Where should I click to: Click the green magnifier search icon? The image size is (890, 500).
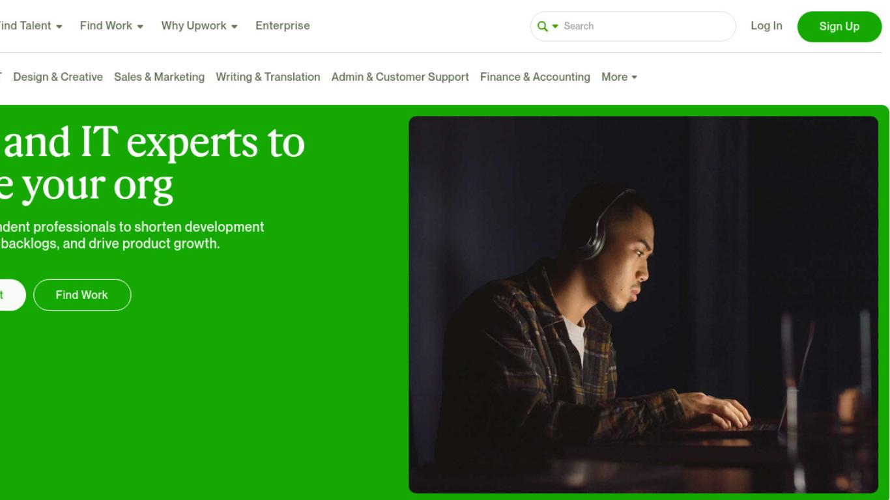tap(542, 26)
